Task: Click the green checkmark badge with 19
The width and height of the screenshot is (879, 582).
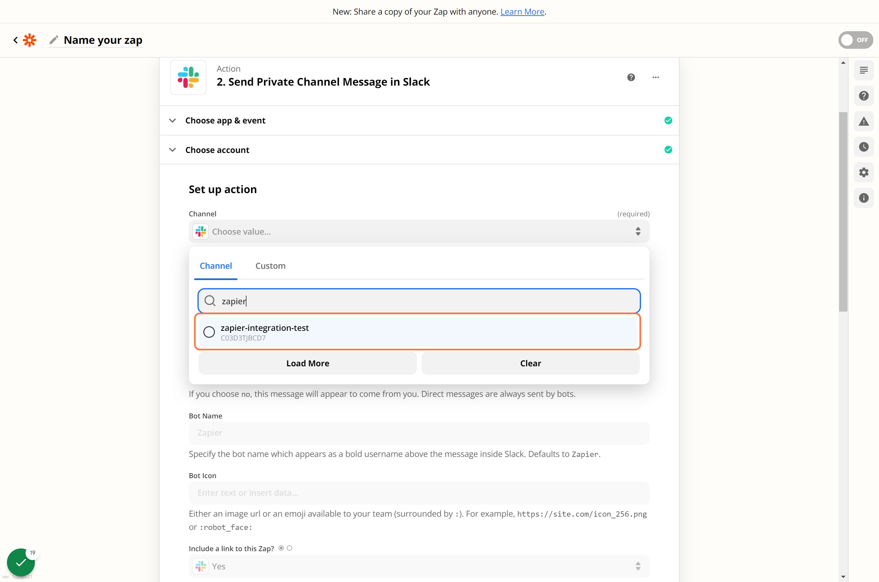Action: coord(21,562)
